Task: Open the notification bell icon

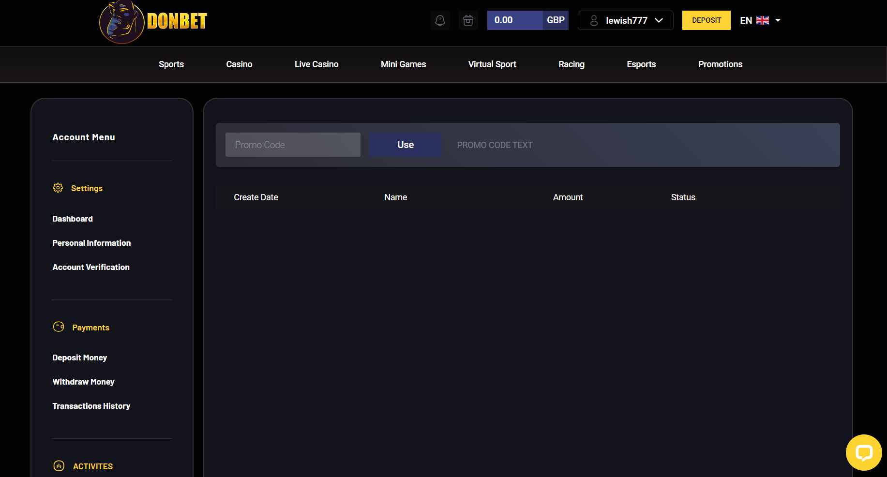Action: point(440,20)
